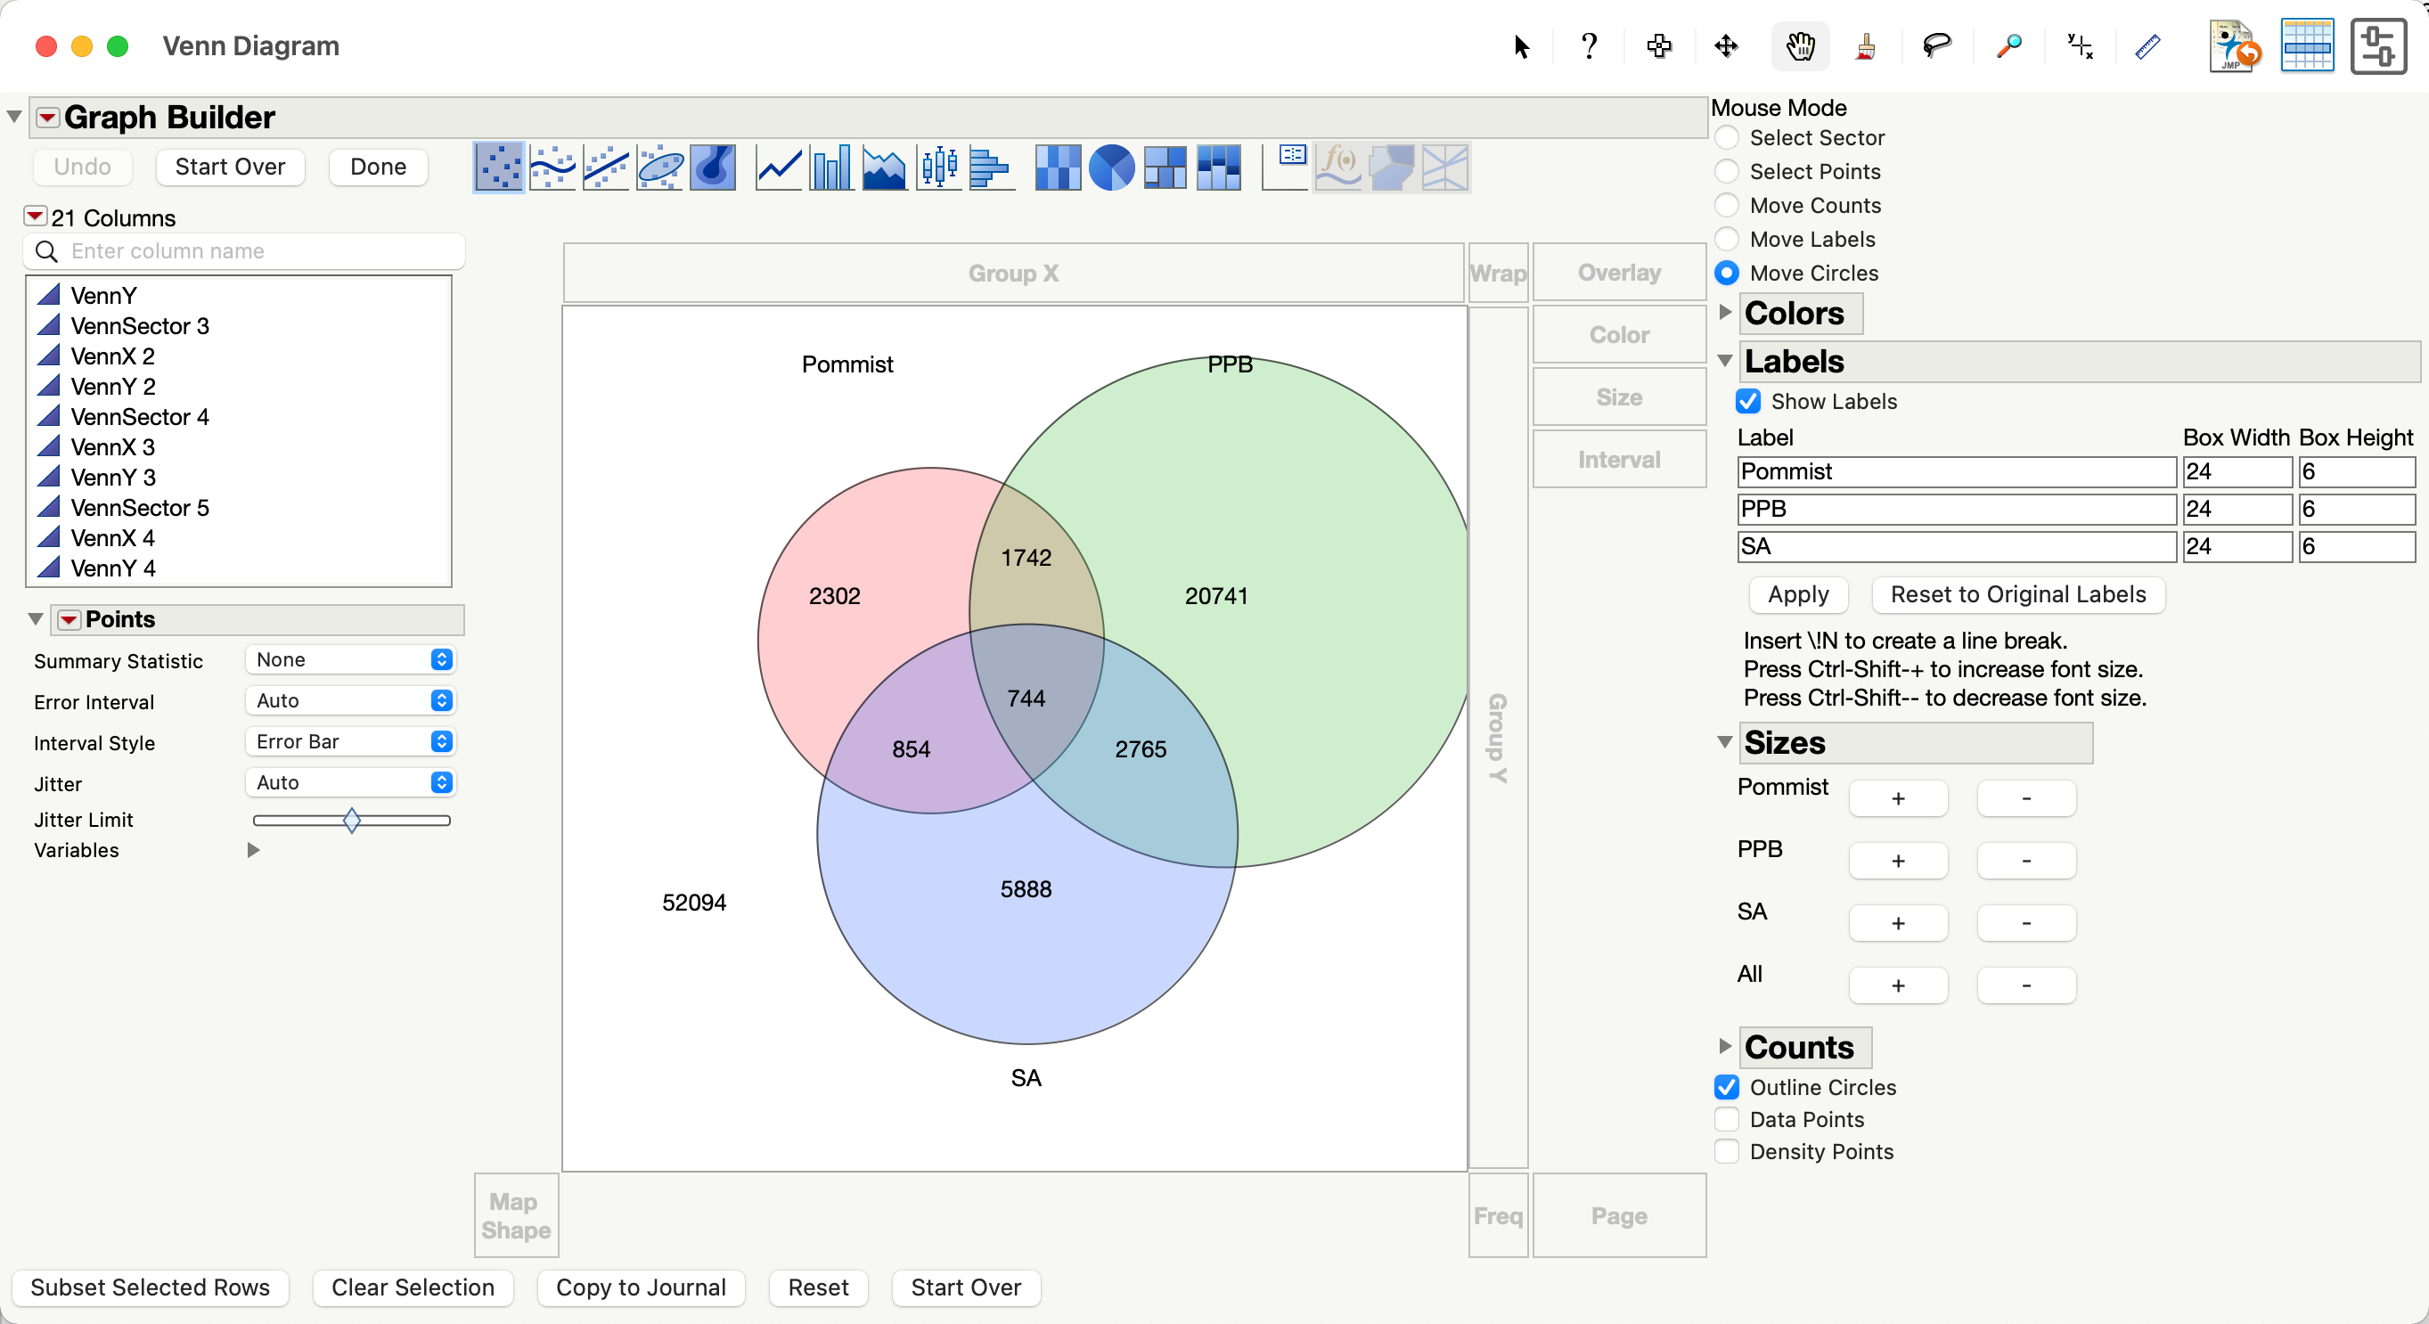Pick the Contour plot element icon
The image size is (2429, 1324).
pos(713,168)
